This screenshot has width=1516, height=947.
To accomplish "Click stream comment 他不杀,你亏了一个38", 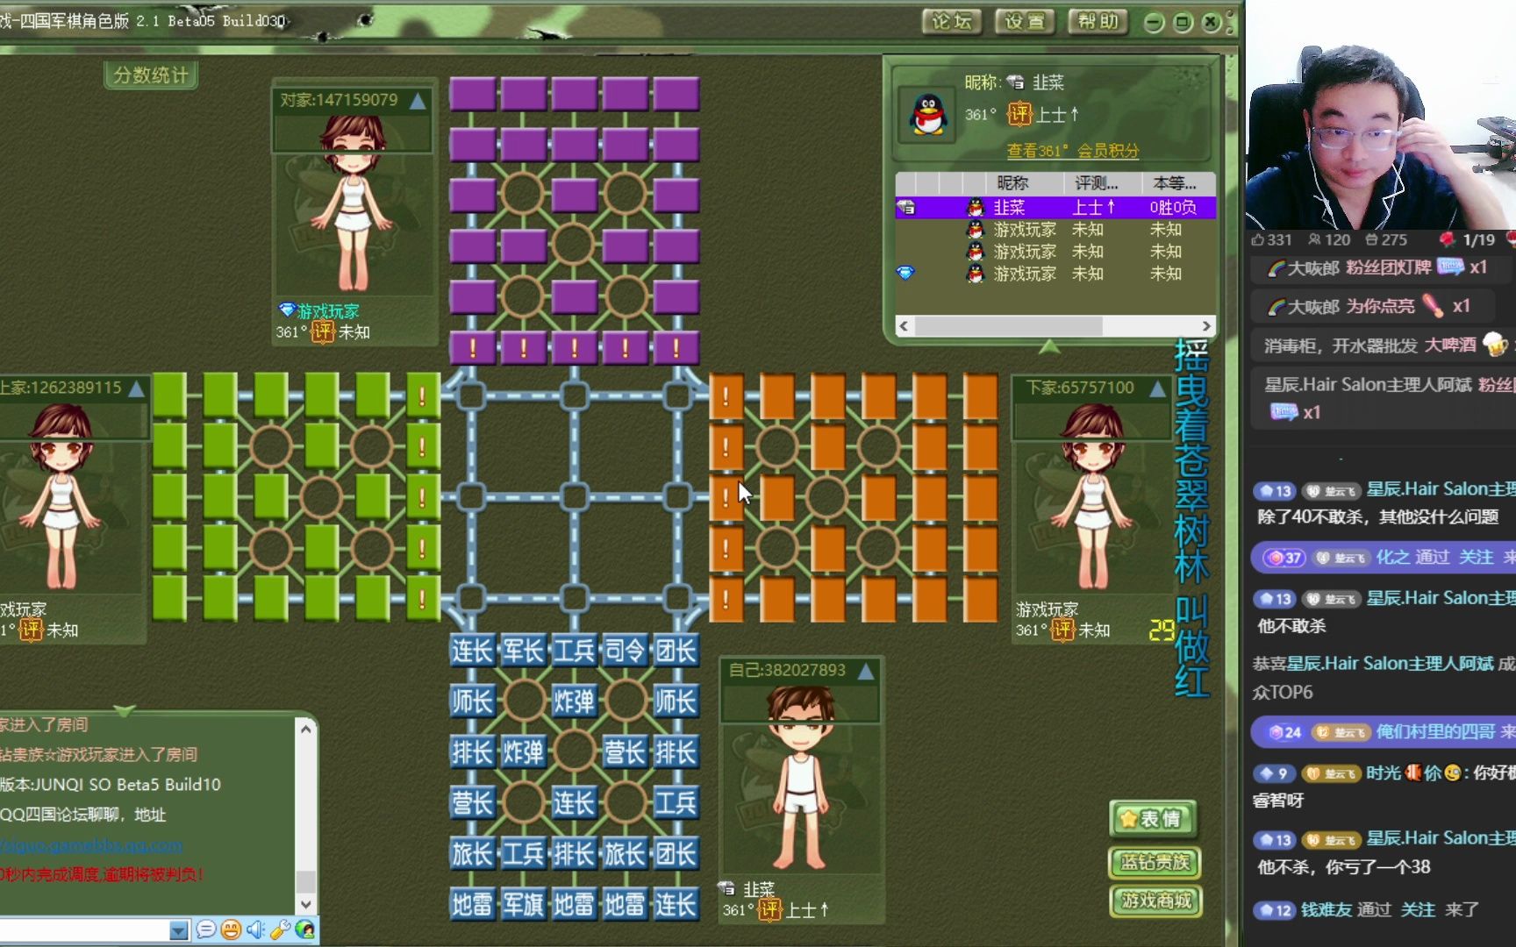I will click(x=1343, y=867).
